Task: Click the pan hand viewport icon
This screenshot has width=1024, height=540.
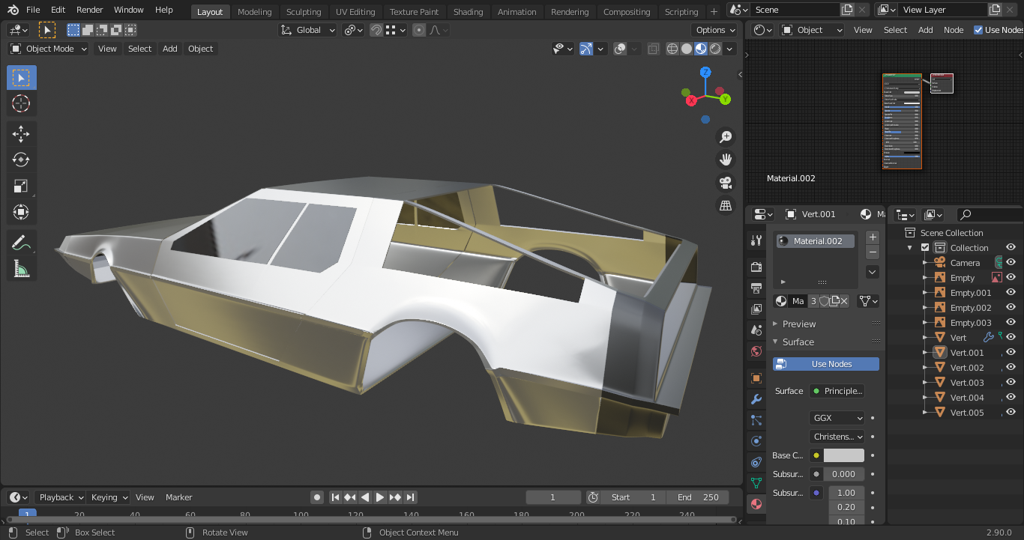Action: click(x=725, y=160)
